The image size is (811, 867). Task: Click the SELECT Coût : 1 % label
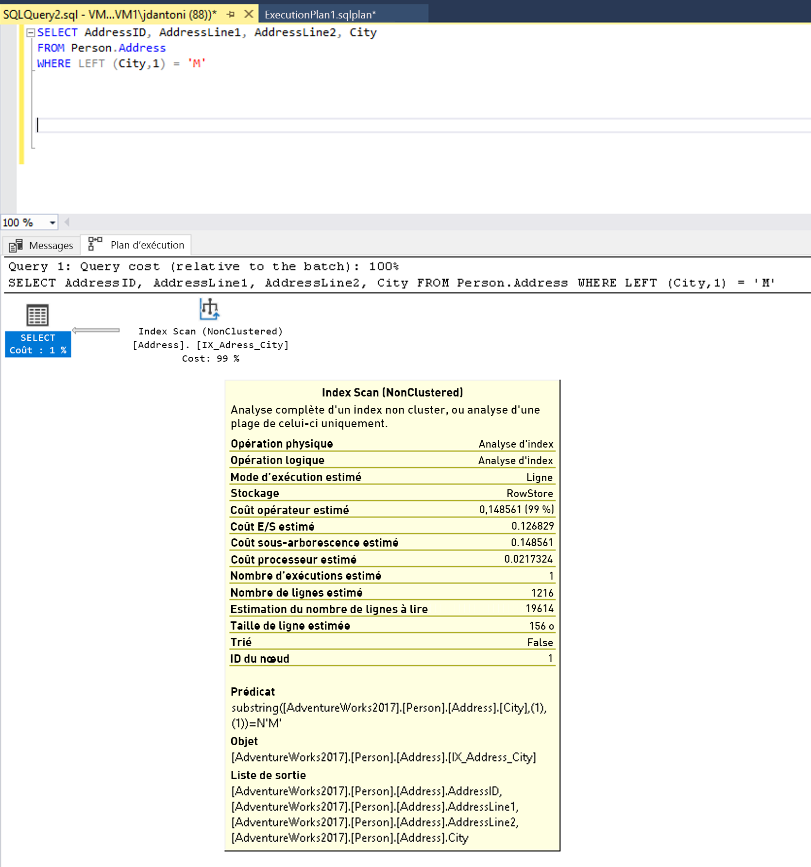[38, 344]
